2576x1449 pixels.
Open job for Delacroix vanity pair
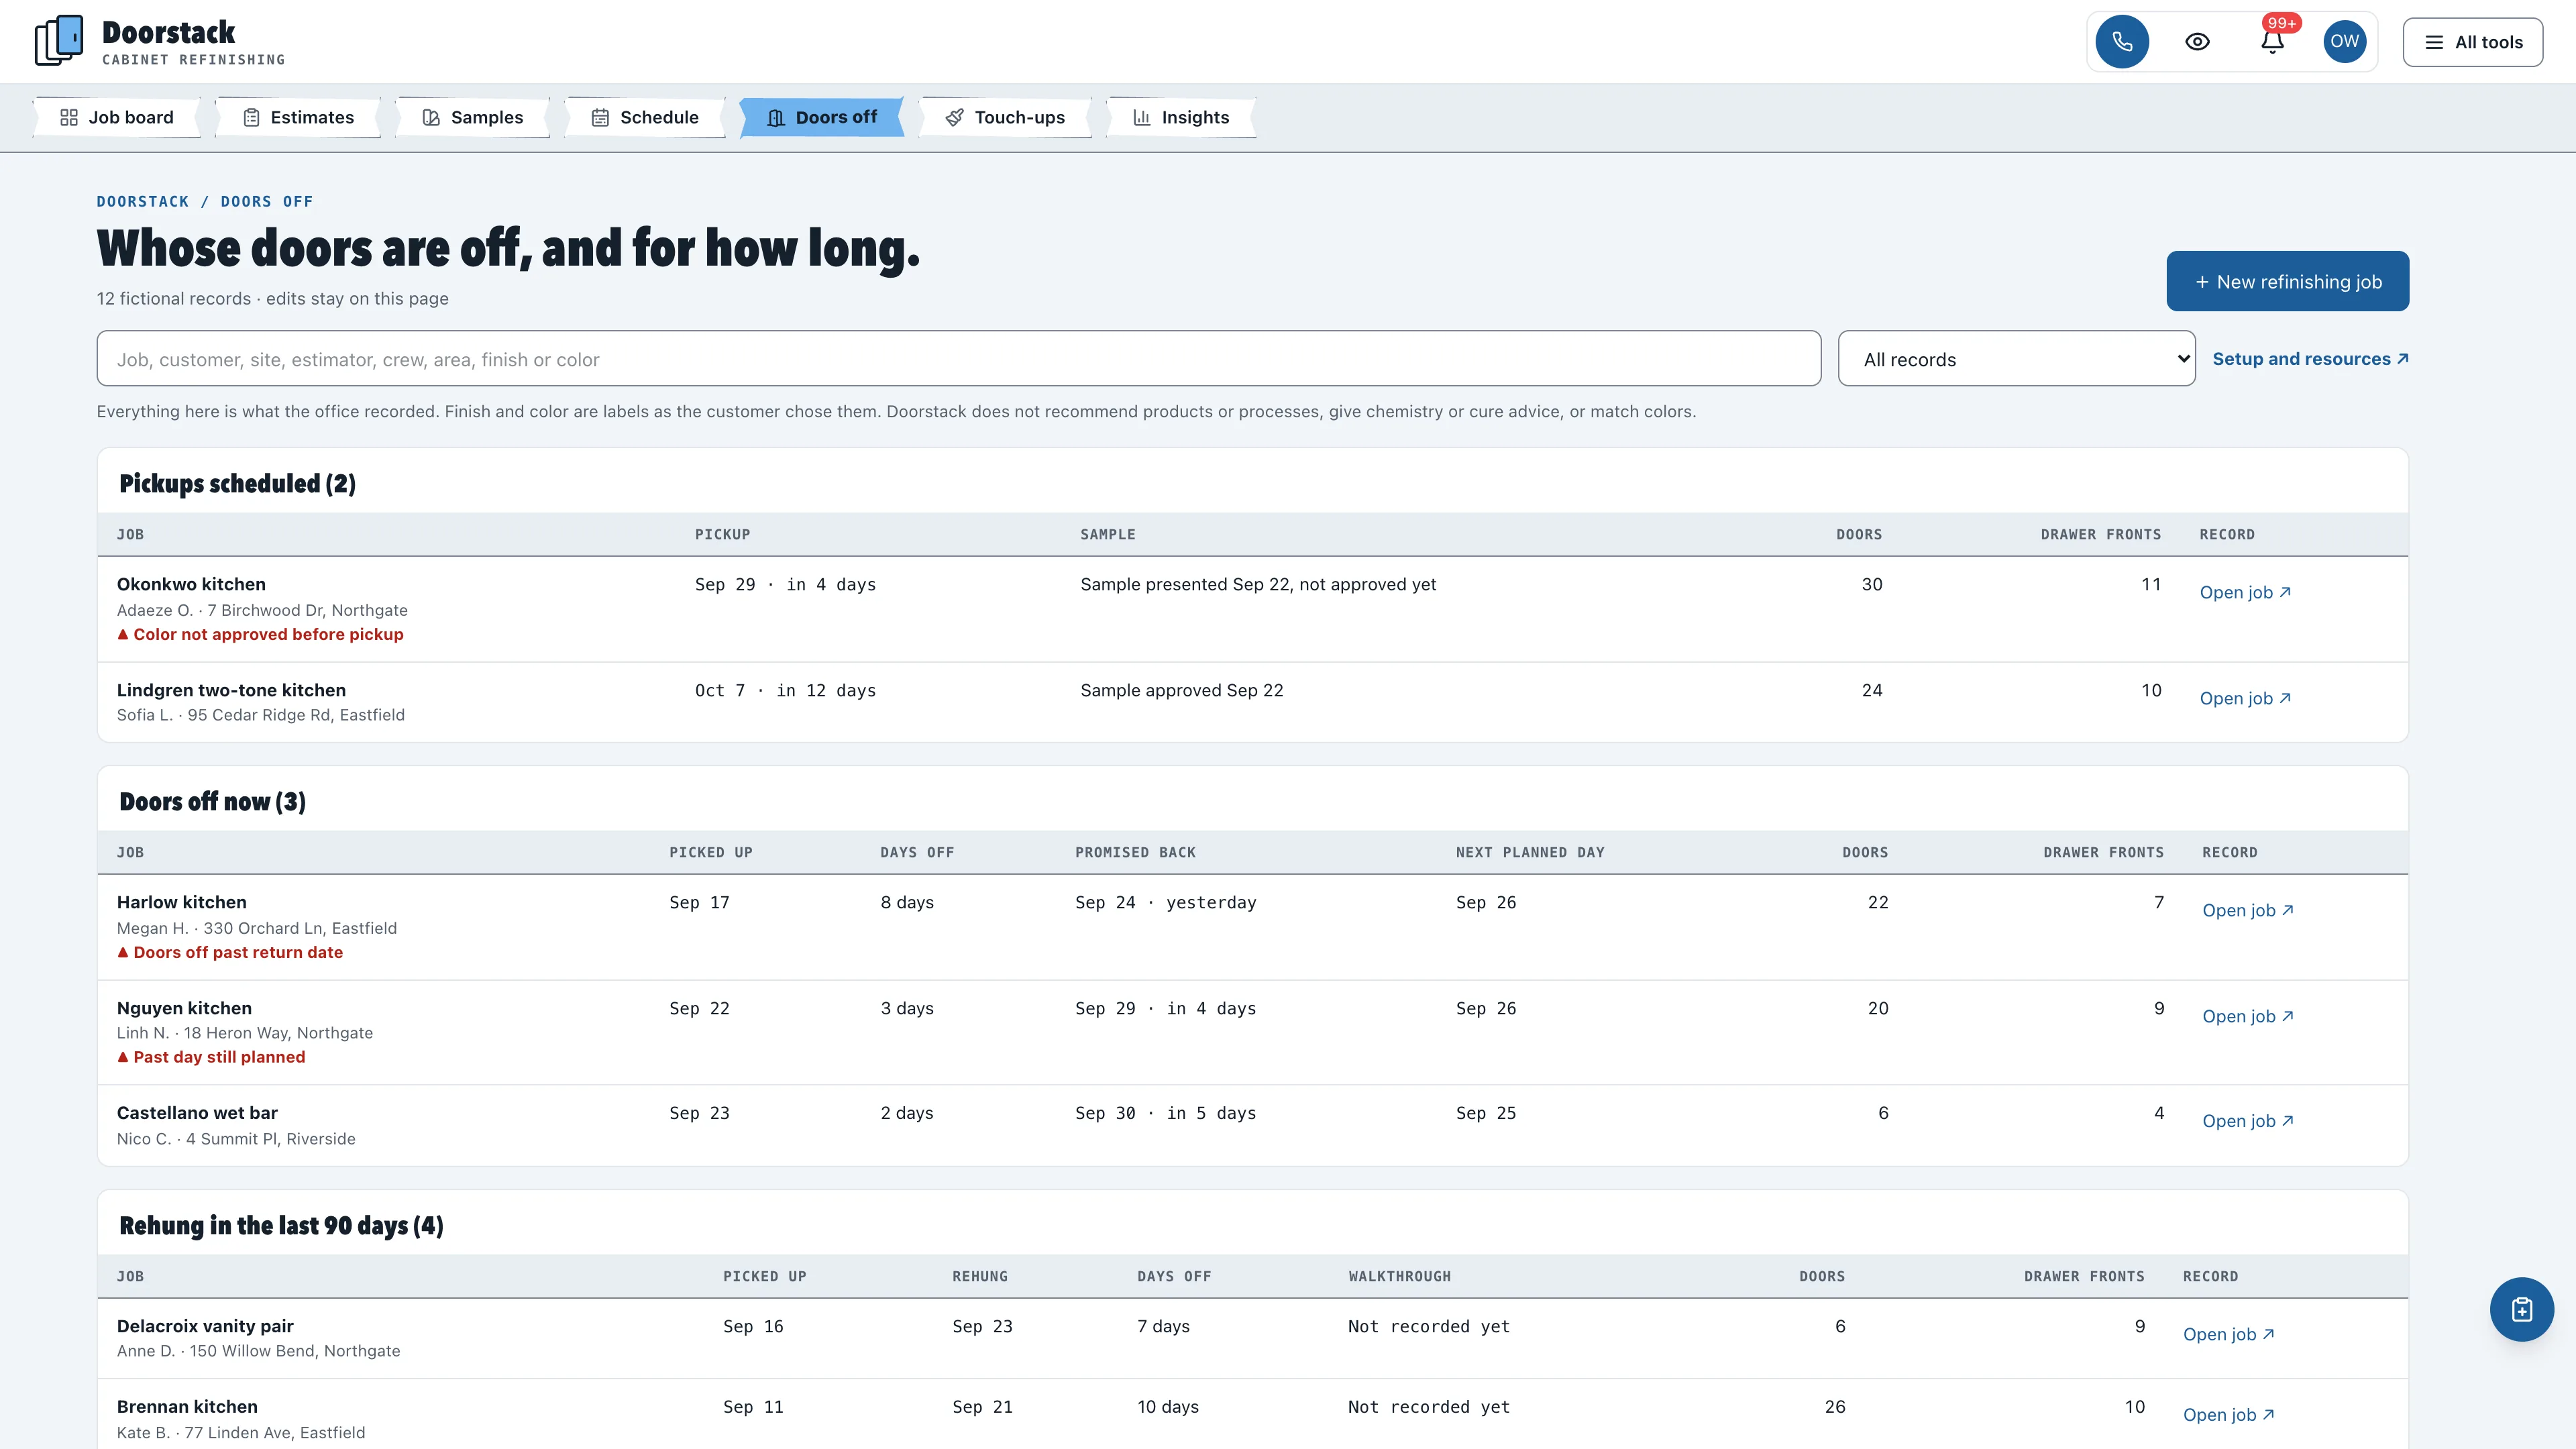pos(2229,1334)
